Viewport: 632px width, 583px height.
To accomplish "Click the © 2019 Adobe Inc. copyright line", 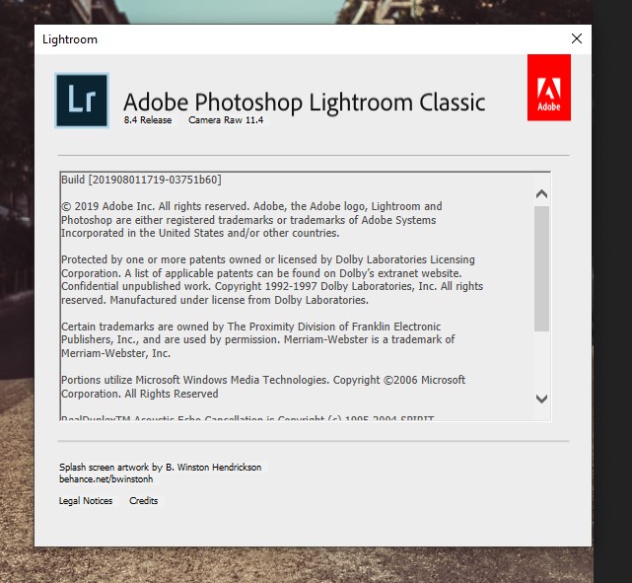I will coord(251,206).
